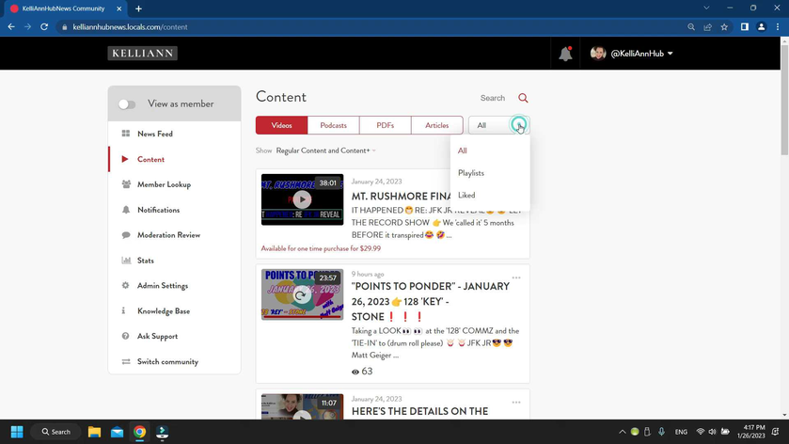Bookmark this page with the star icon
Viewport: 789px width, 444px height.
click(724, 27)
